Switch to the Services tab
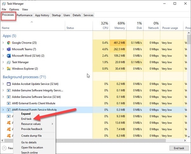 point(88,15)
